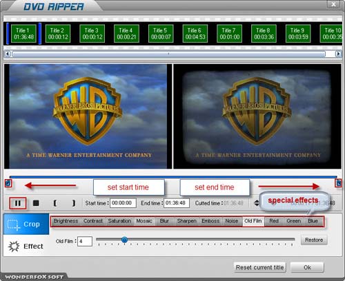345x281 pixels.
Task: Switch to the Contrast effect tab
Action: tap(93, 221)
